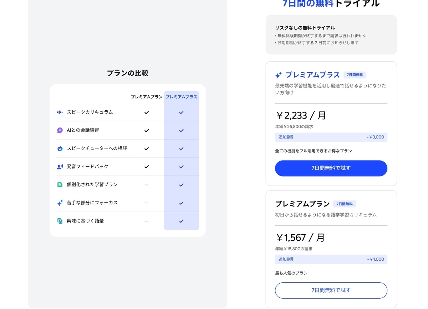The height and width of the screenshot is (309, 428).
Task: Click the 7日間無料 badge next to プレミアムプラス
Action: 355,75
